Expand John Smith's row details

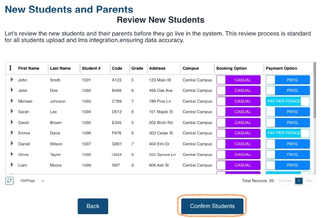tap(12, 80)
